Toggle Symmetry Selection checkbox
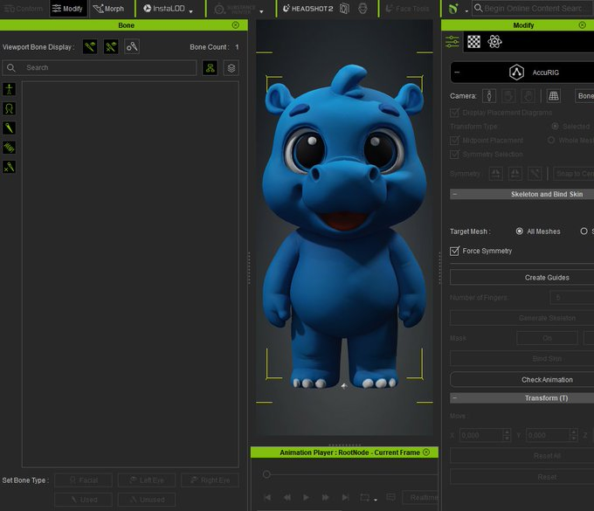 [454, 155]
